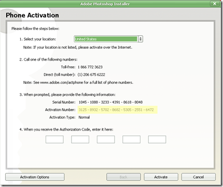Click the direct number (1) 206 675 6222

pyautogui.click(x=91, y=75)
